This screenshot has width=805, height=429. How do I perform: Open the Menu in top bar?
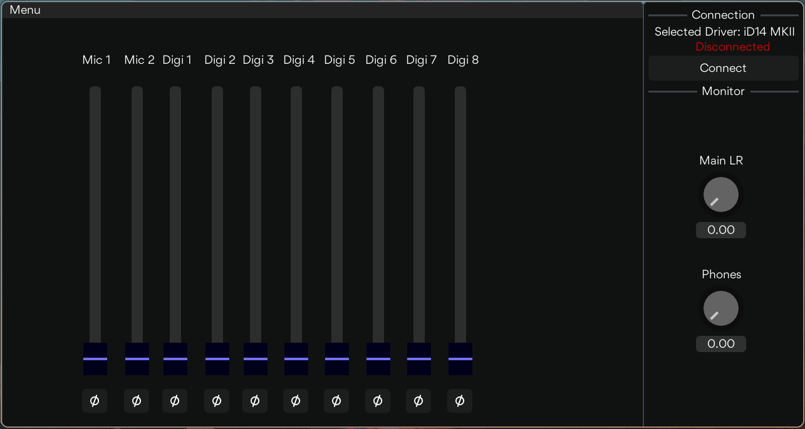(x=25, y=10)
